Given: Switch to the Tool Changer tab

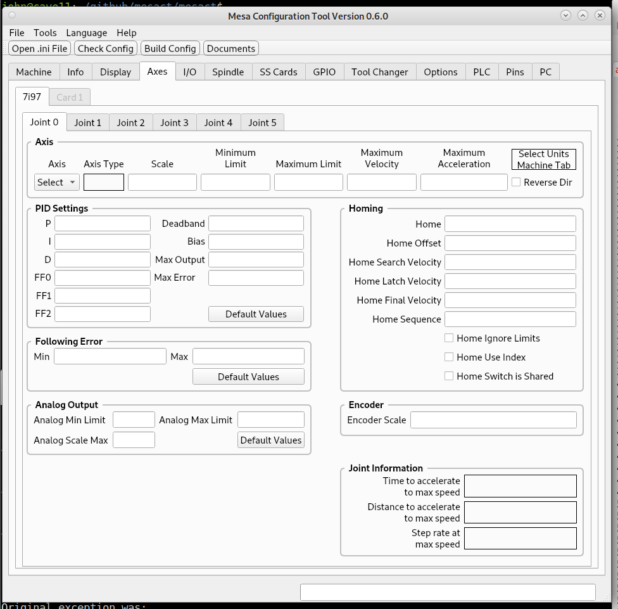Looking at the screenshot, I should point(379,72).
